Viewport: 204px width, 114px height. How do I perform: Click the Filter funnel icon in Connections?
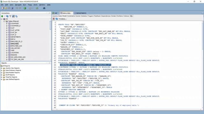pyautogui.click(x=10, y=16)
